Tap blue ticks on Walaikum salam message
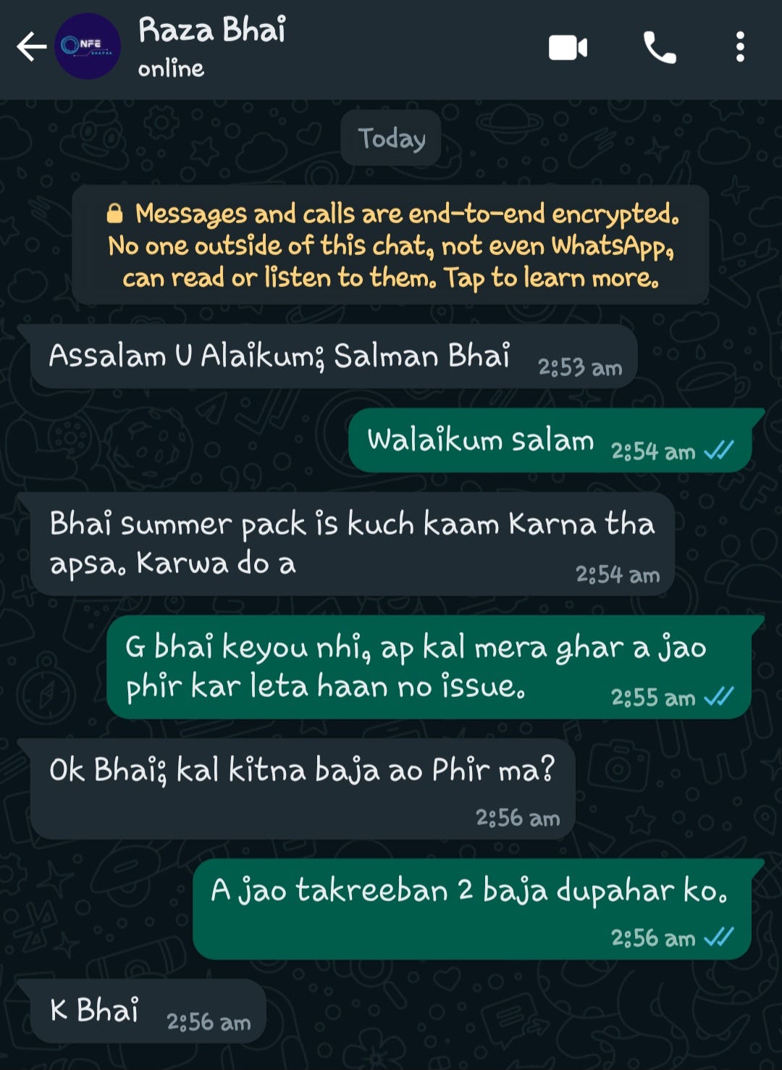 click(x=718, y=451)
